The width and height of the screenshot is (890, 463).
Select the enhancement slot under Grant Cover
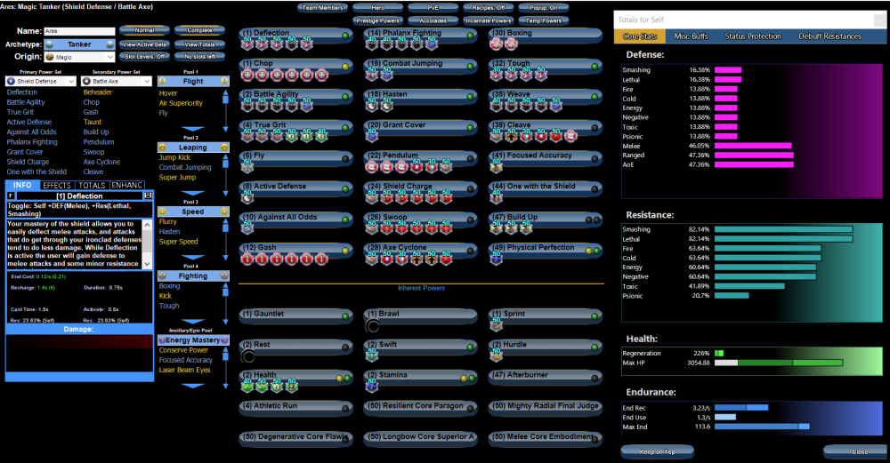[x=371, y=135]
